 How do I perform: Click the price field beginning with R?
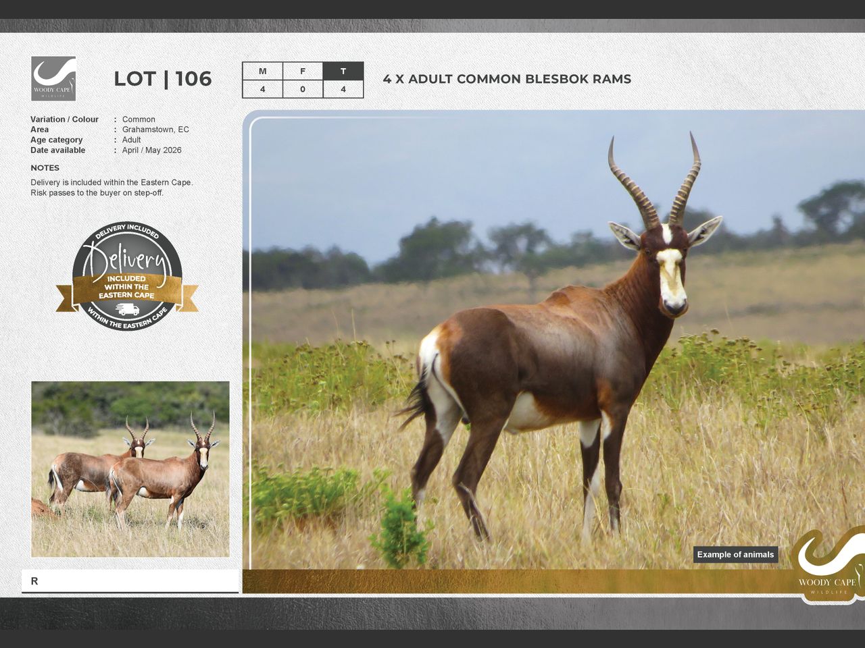pos(130,581)
